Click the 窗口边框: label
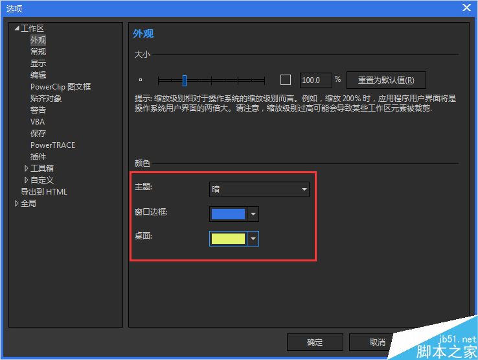 tap(151, 212)
